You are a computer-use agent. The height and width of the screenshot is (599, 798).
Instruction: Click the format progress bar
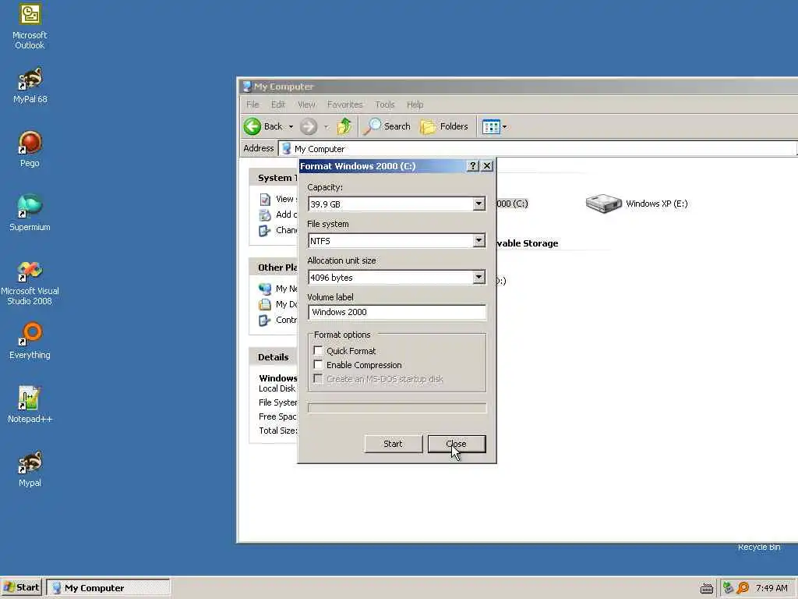tap(397, 408)
